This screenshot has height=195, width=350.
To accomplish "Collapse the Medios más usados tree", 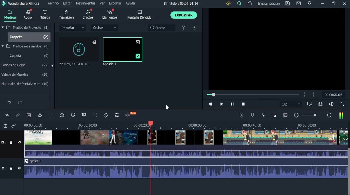I will click(x=2, y=46).
